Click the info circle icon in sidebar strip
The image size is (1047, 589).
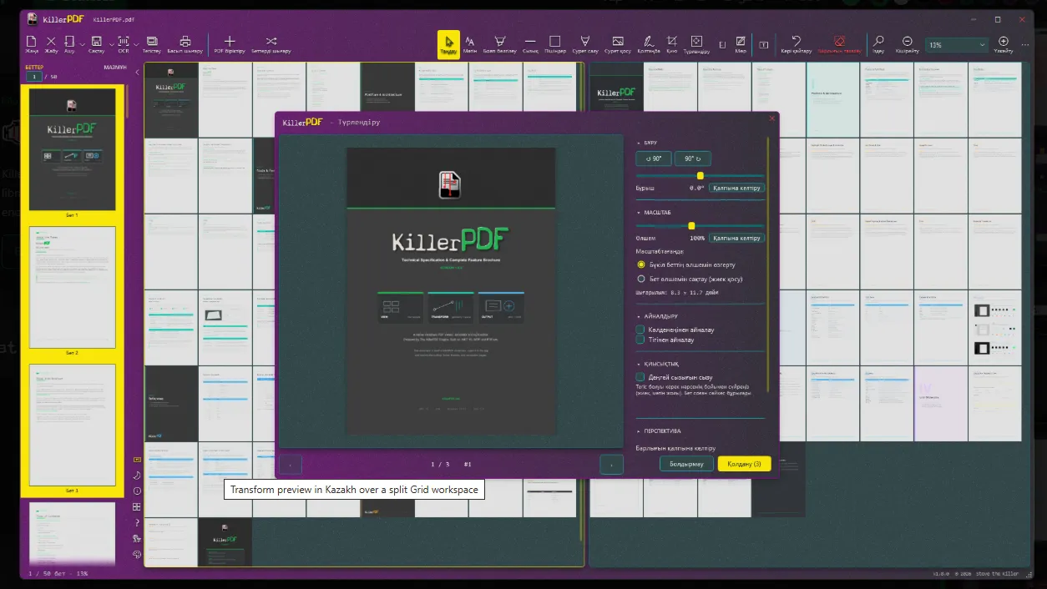click(x=137, y=491)
